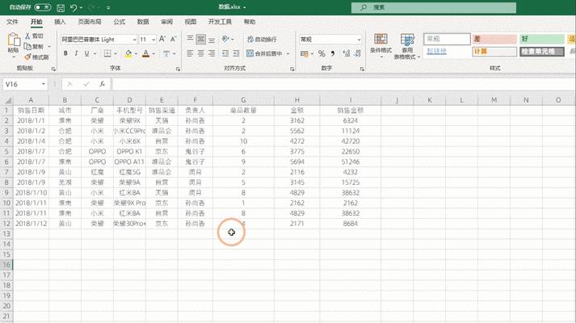The height and width of the screenshot is (323, 576).
Task: Apply the 差 (Bad) cell style
Action: coord(494,39)
